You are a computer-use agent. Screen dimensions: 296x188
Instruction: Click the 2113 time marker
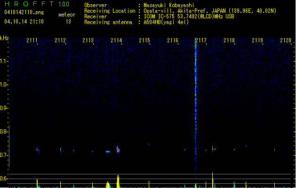click(x=88, y=40)
